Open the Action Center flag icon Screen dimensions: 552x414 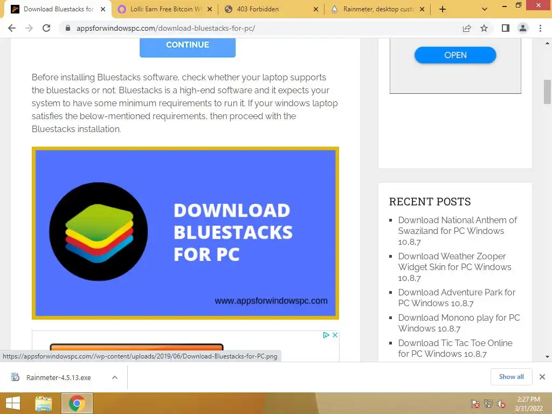pos(475,404)
